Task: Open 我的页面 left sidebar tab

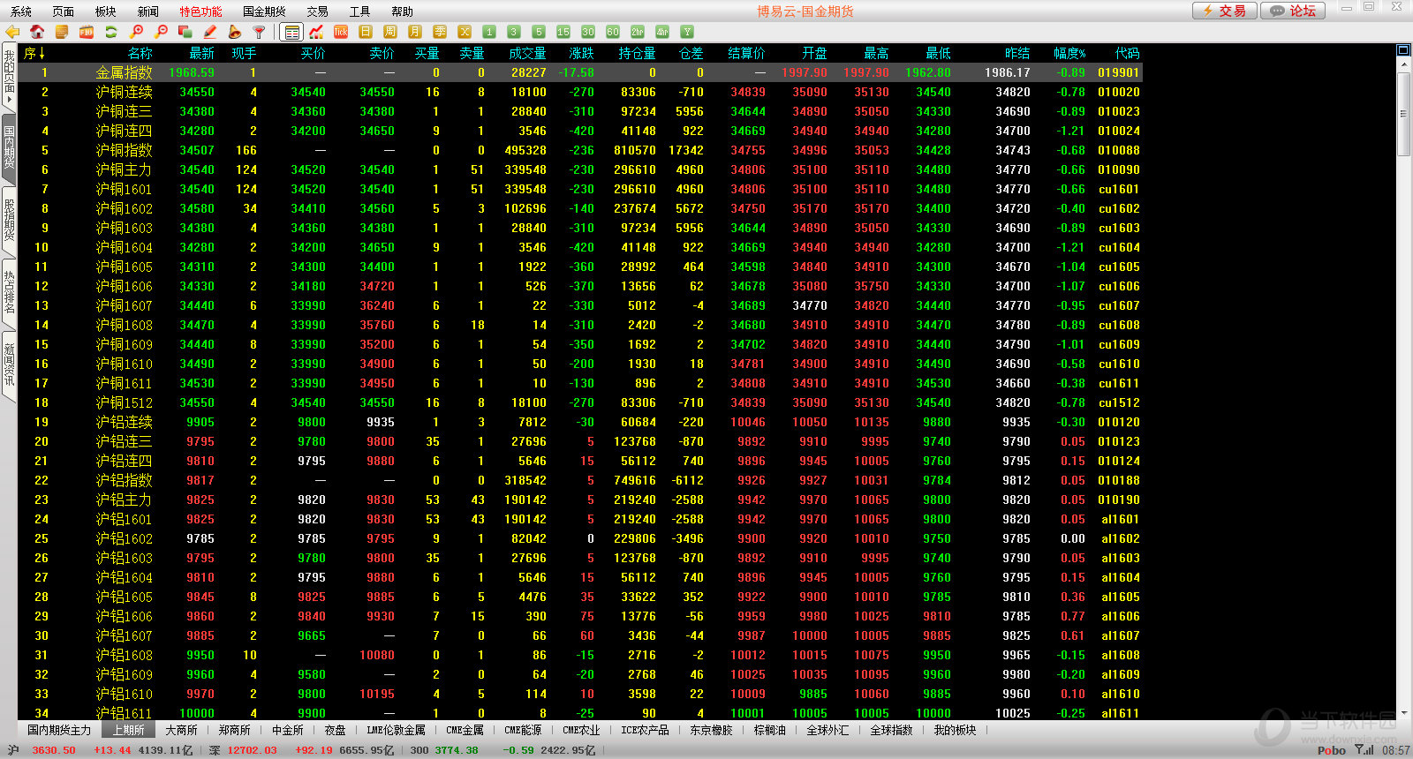Action: 9,78
